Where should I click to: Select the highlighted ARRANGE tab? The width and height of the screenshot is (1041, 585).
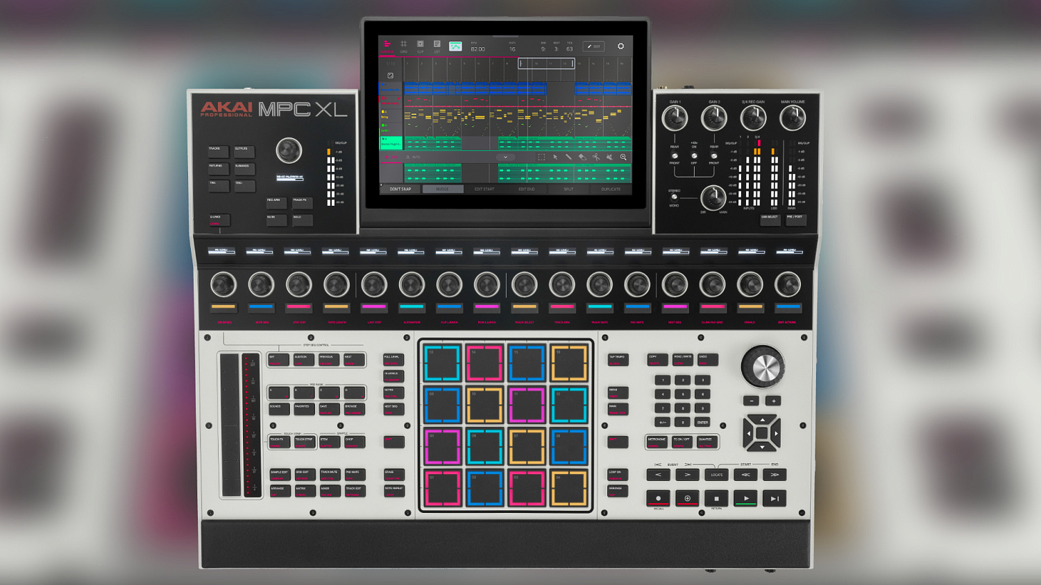click(x=387, y=47)
